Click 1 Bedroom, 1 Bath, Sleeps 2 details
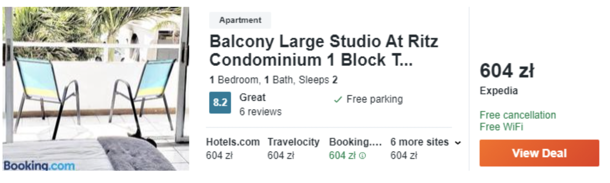This screenshot has height=183, width=610. tap(273, 80)
